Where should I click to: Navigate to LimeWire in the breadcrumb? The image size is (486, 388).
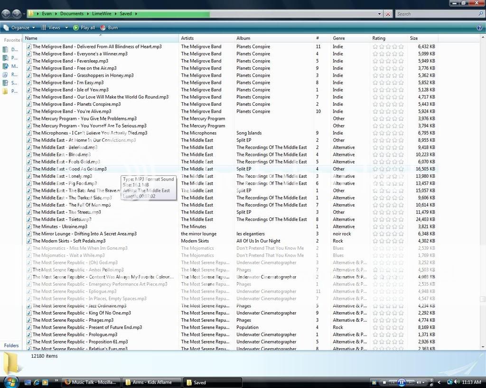coord(102,14)
